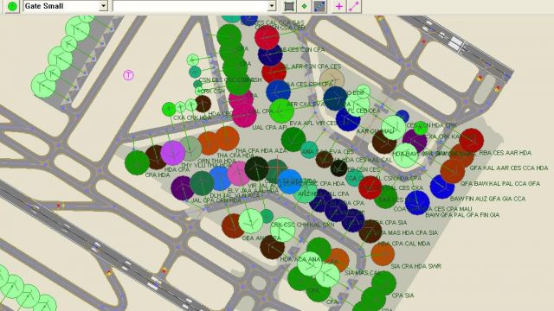Select the Gate Small combo box field
The height and width of the screenshot is (311, 554).
[x=66, y=6]
